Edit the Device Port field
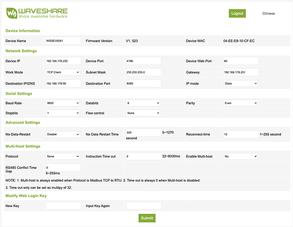The width and height of the screenshot is (293, 227). tap(144, 61)
